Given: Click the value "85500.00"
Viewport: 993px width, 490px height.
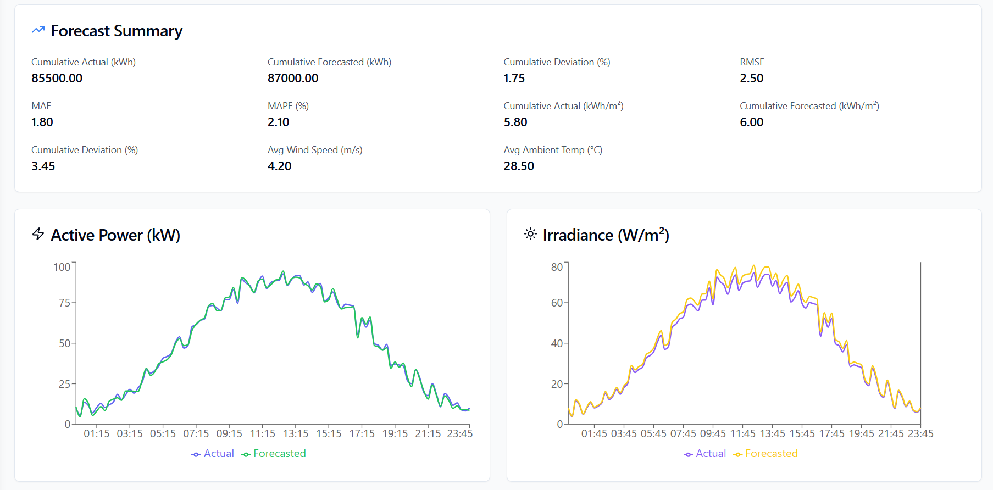Looking at the screenshot, I should (57, 78).
